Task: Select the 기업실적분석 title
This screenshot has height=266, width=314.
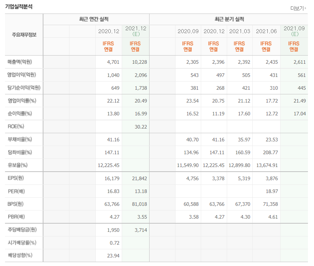Action: point(19,7)
